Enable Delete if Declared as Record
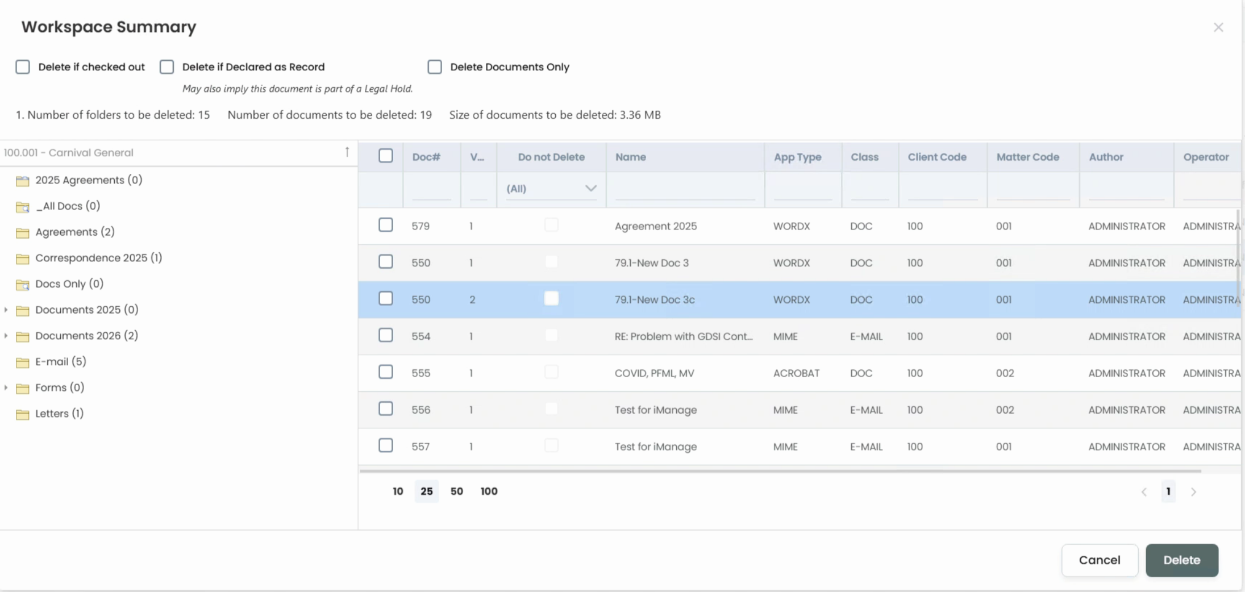Image resolution: width=1245 pixels, height=592 pixels. pos(166,67)
